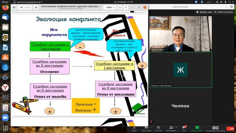The width and height of the screenshot is (236, 133).
Task: Expand audio options arrow beside Mute
Action: [x=139, y=127]
